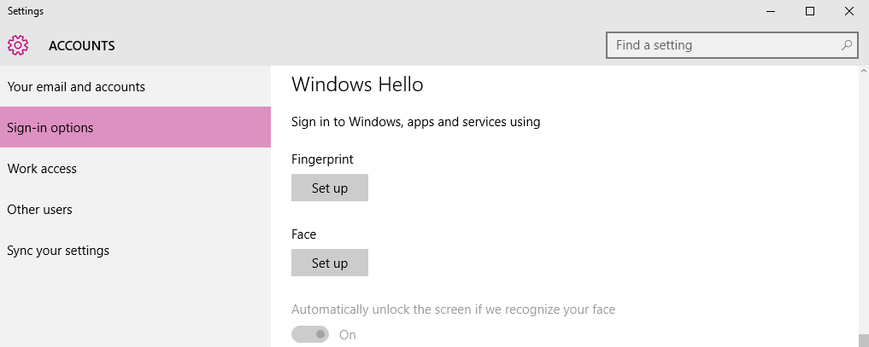This screenshot has height=347, width=869.
Task: Click the magnifier icon in search box
Action: click(x=846, y=45)
